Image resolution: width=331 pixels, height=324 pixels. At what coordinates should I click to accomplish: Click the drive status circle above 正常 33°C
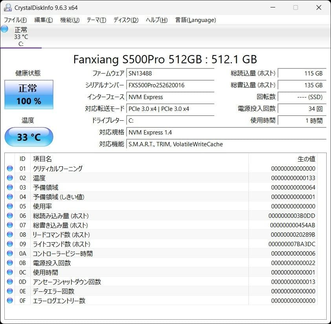click(4, 29)
